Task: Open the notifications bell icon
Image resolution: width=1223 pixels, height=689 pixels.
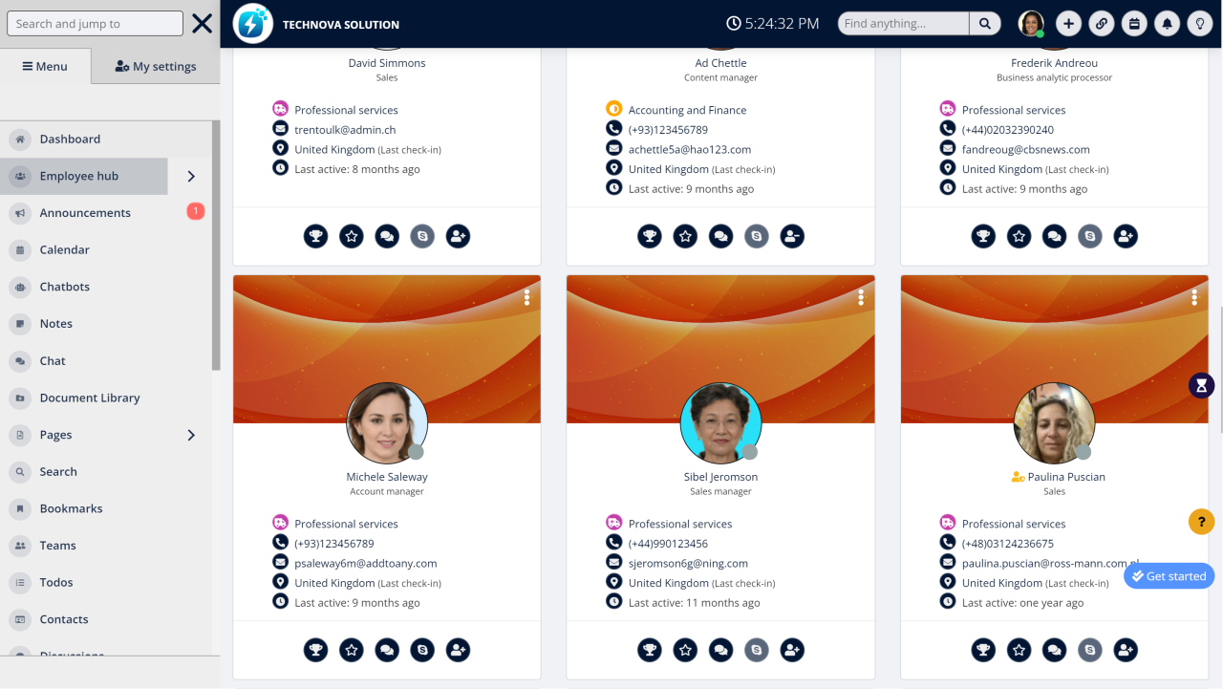Action: tap(1167, 22)
